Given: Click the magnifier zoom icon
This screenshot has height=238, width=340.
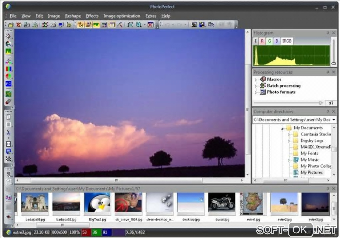Looking at the screenshot, I should tap(139, 25).
